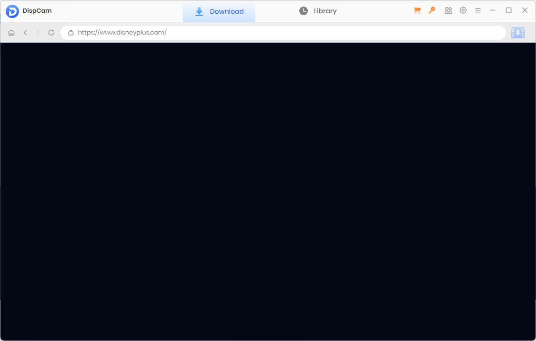This screenshot has height=341, width=536.
Task: Switch to the Download tab
Action: 219,11
